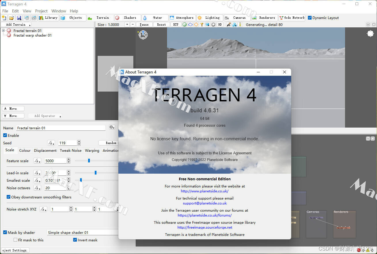Viewport: 377px width, 254px height.
Task: Switch to the Shaders layout
Action: coord(127,18)
